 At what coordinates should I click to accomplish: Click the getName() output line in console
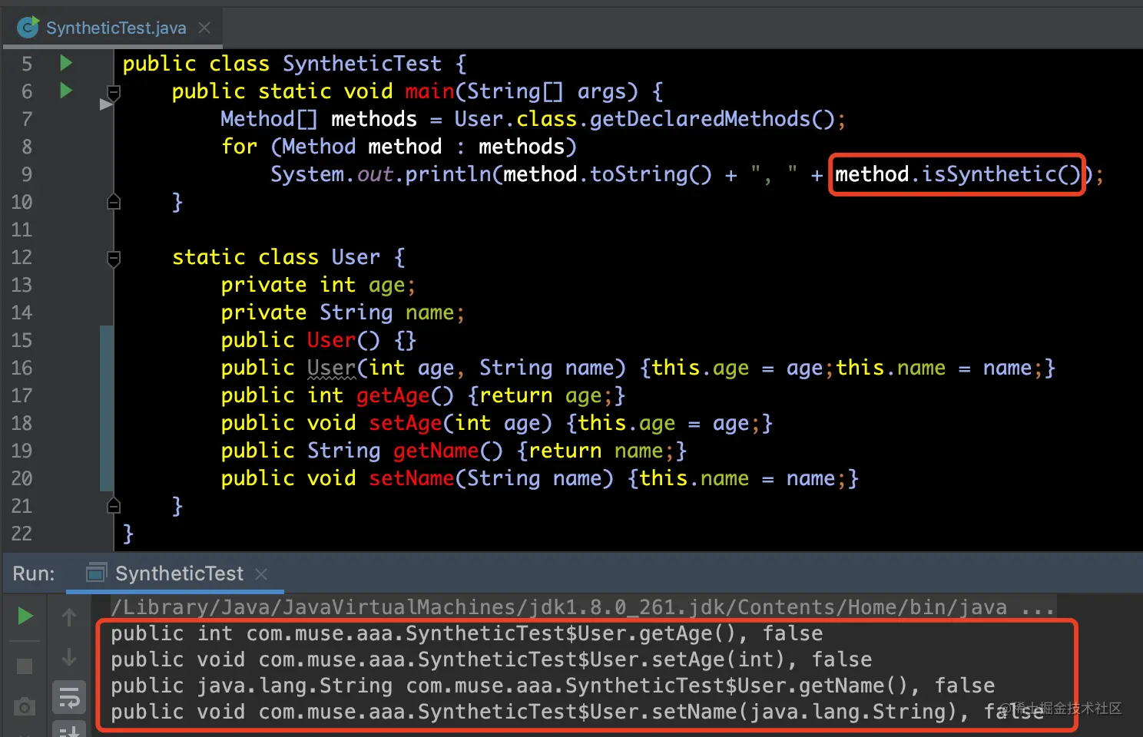pyautogui.click(x=552, y=686)
